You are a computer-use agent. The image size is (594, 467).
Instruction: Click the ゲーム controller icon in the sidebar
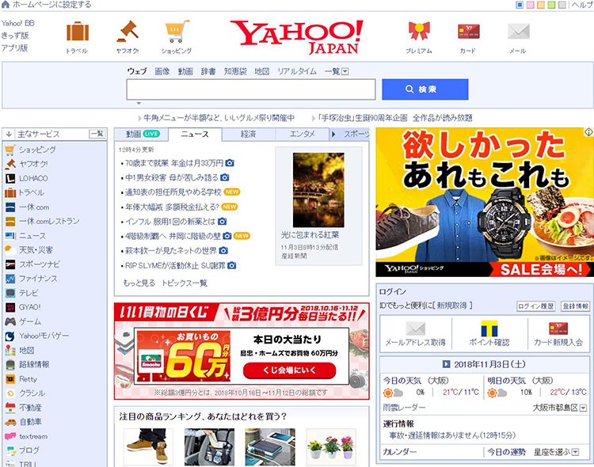point(10,321)
